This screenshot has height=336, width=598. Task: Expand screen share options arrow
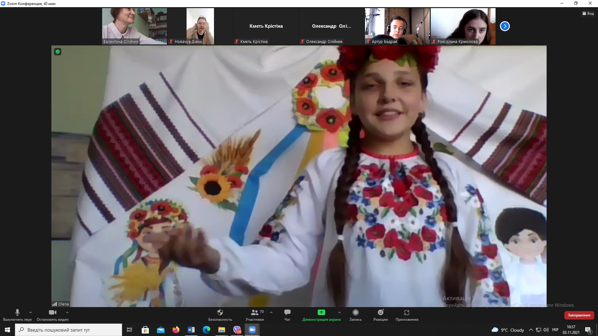[339, 312]
